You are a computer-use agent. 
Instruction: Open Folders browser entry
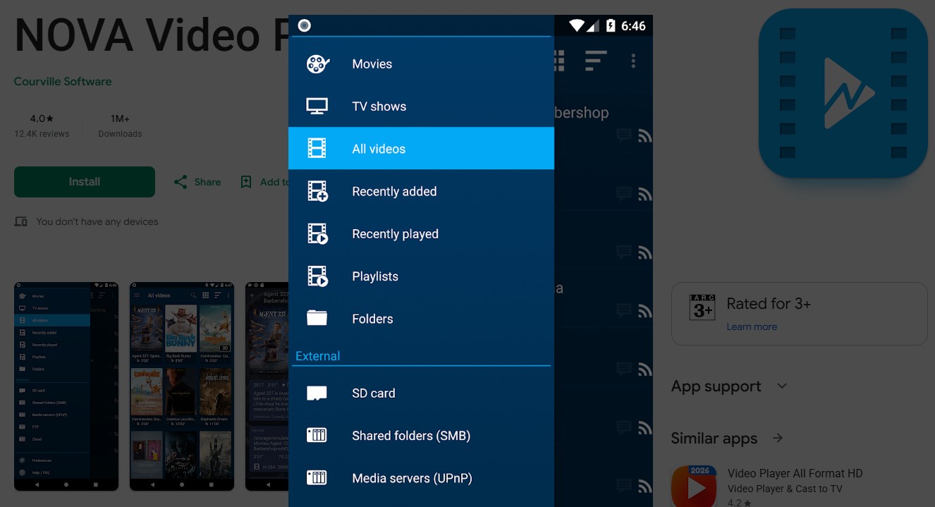pos(421,319)
